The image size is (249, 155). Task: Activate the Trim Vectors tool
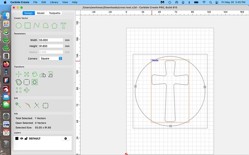click(36, 105)
